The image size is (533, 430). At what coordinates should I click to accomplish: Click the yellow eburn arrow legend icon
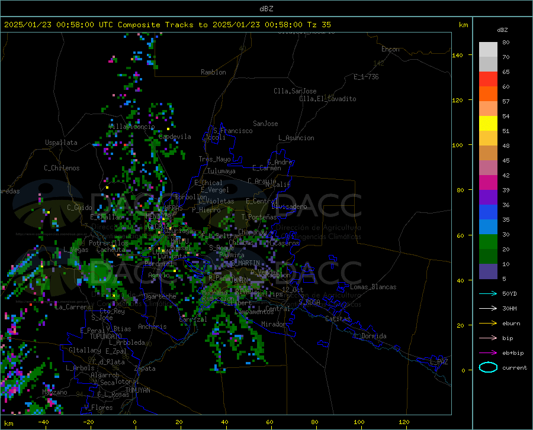point(488,324)
